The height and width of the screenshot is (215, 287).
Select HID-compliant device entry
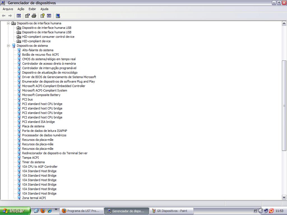point(36,41)
